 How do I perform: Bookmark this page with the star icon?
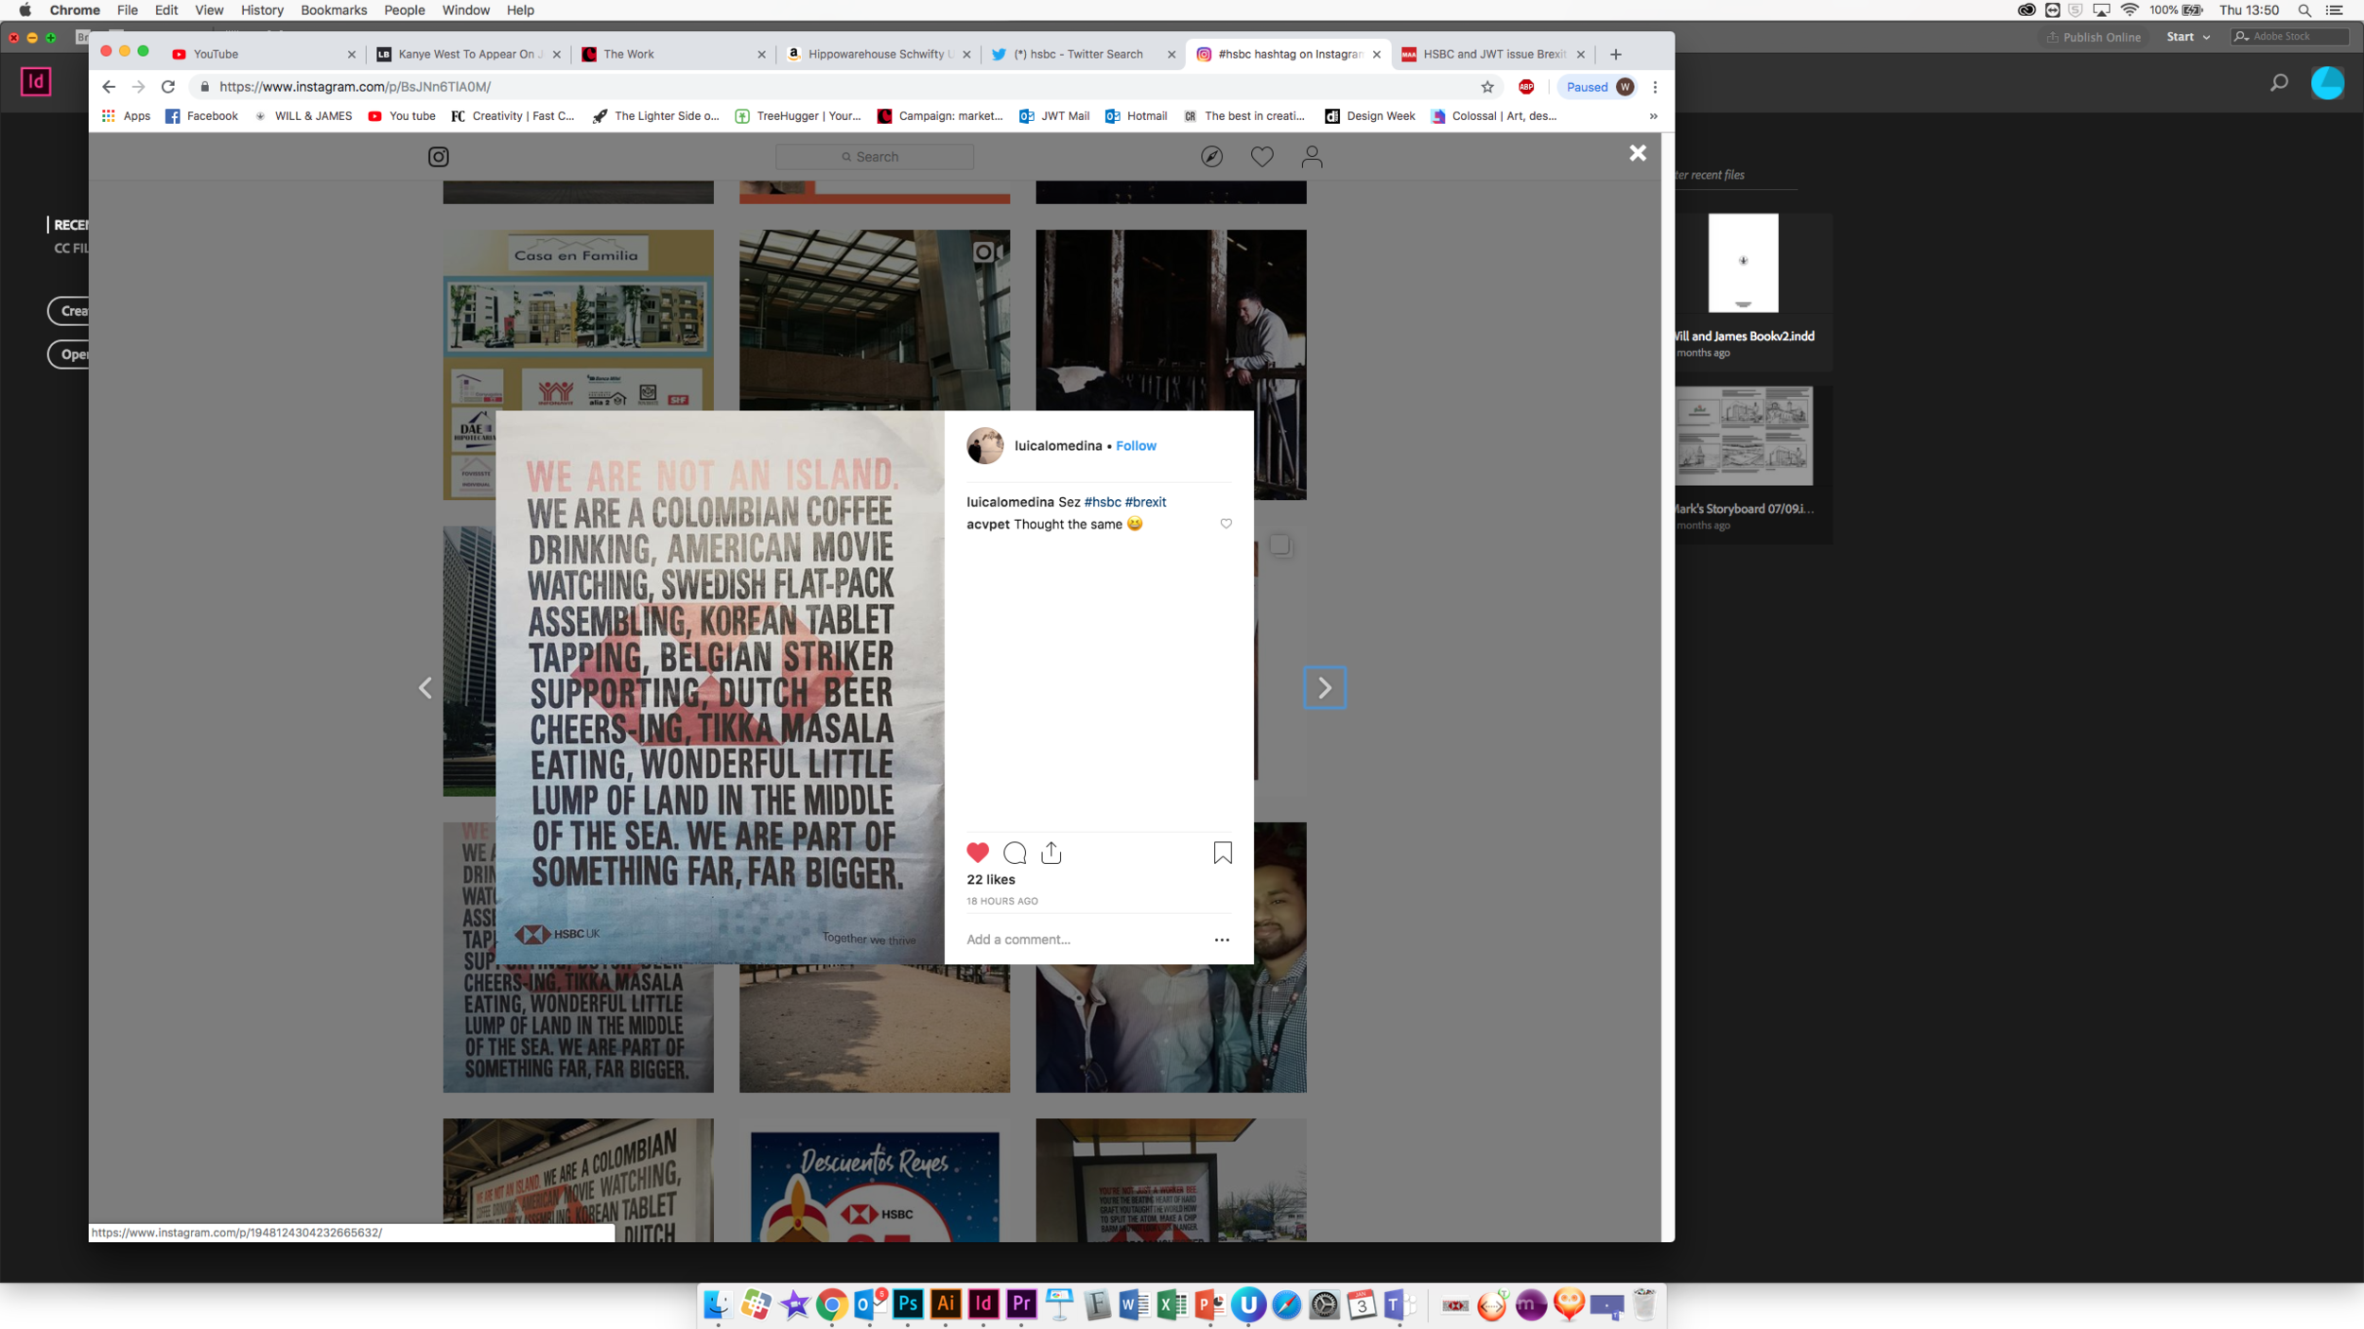pyautogui.click(x=1486, y=87)
